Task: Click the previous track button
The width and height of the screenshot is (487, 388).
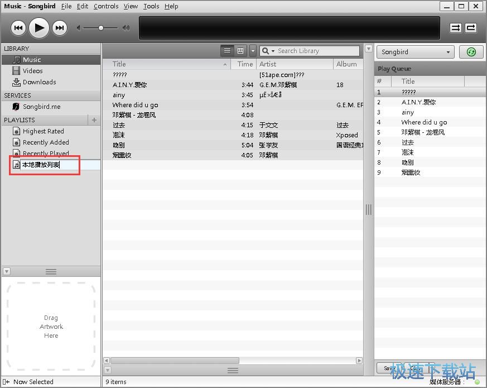Action: click(x=18, y=28)
